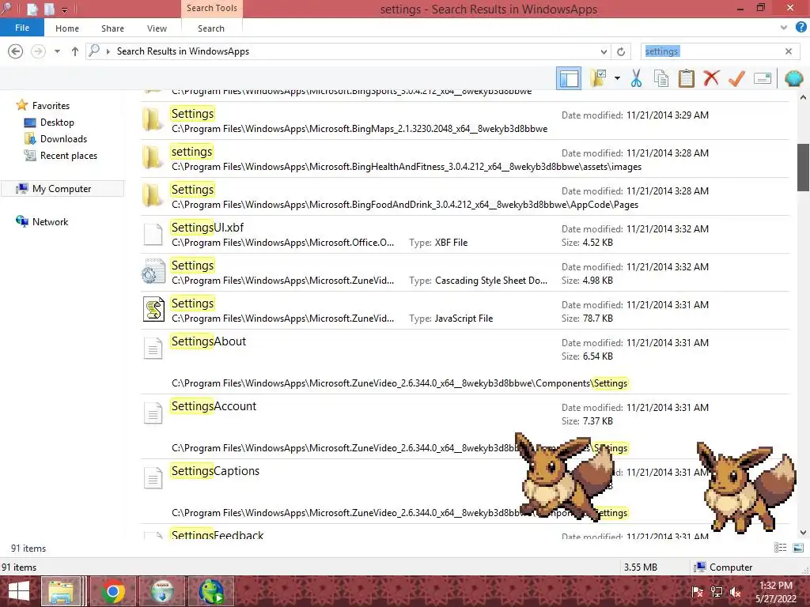Click the red X Delete icon
Viewport: 810px width, 607px height.
pos(711,78)
